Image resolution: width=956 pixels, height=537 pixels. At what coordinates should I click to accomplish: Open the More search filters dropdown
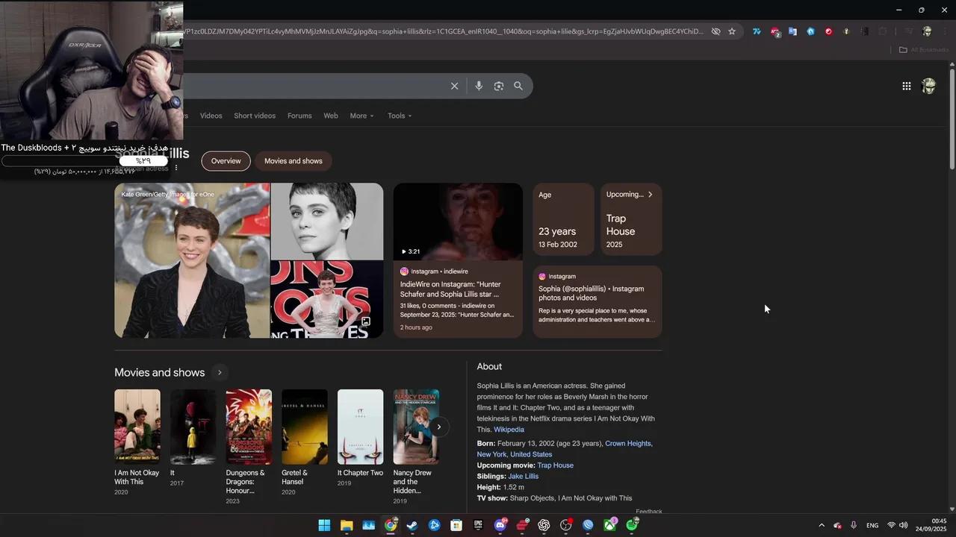click(x=361, y=116)
